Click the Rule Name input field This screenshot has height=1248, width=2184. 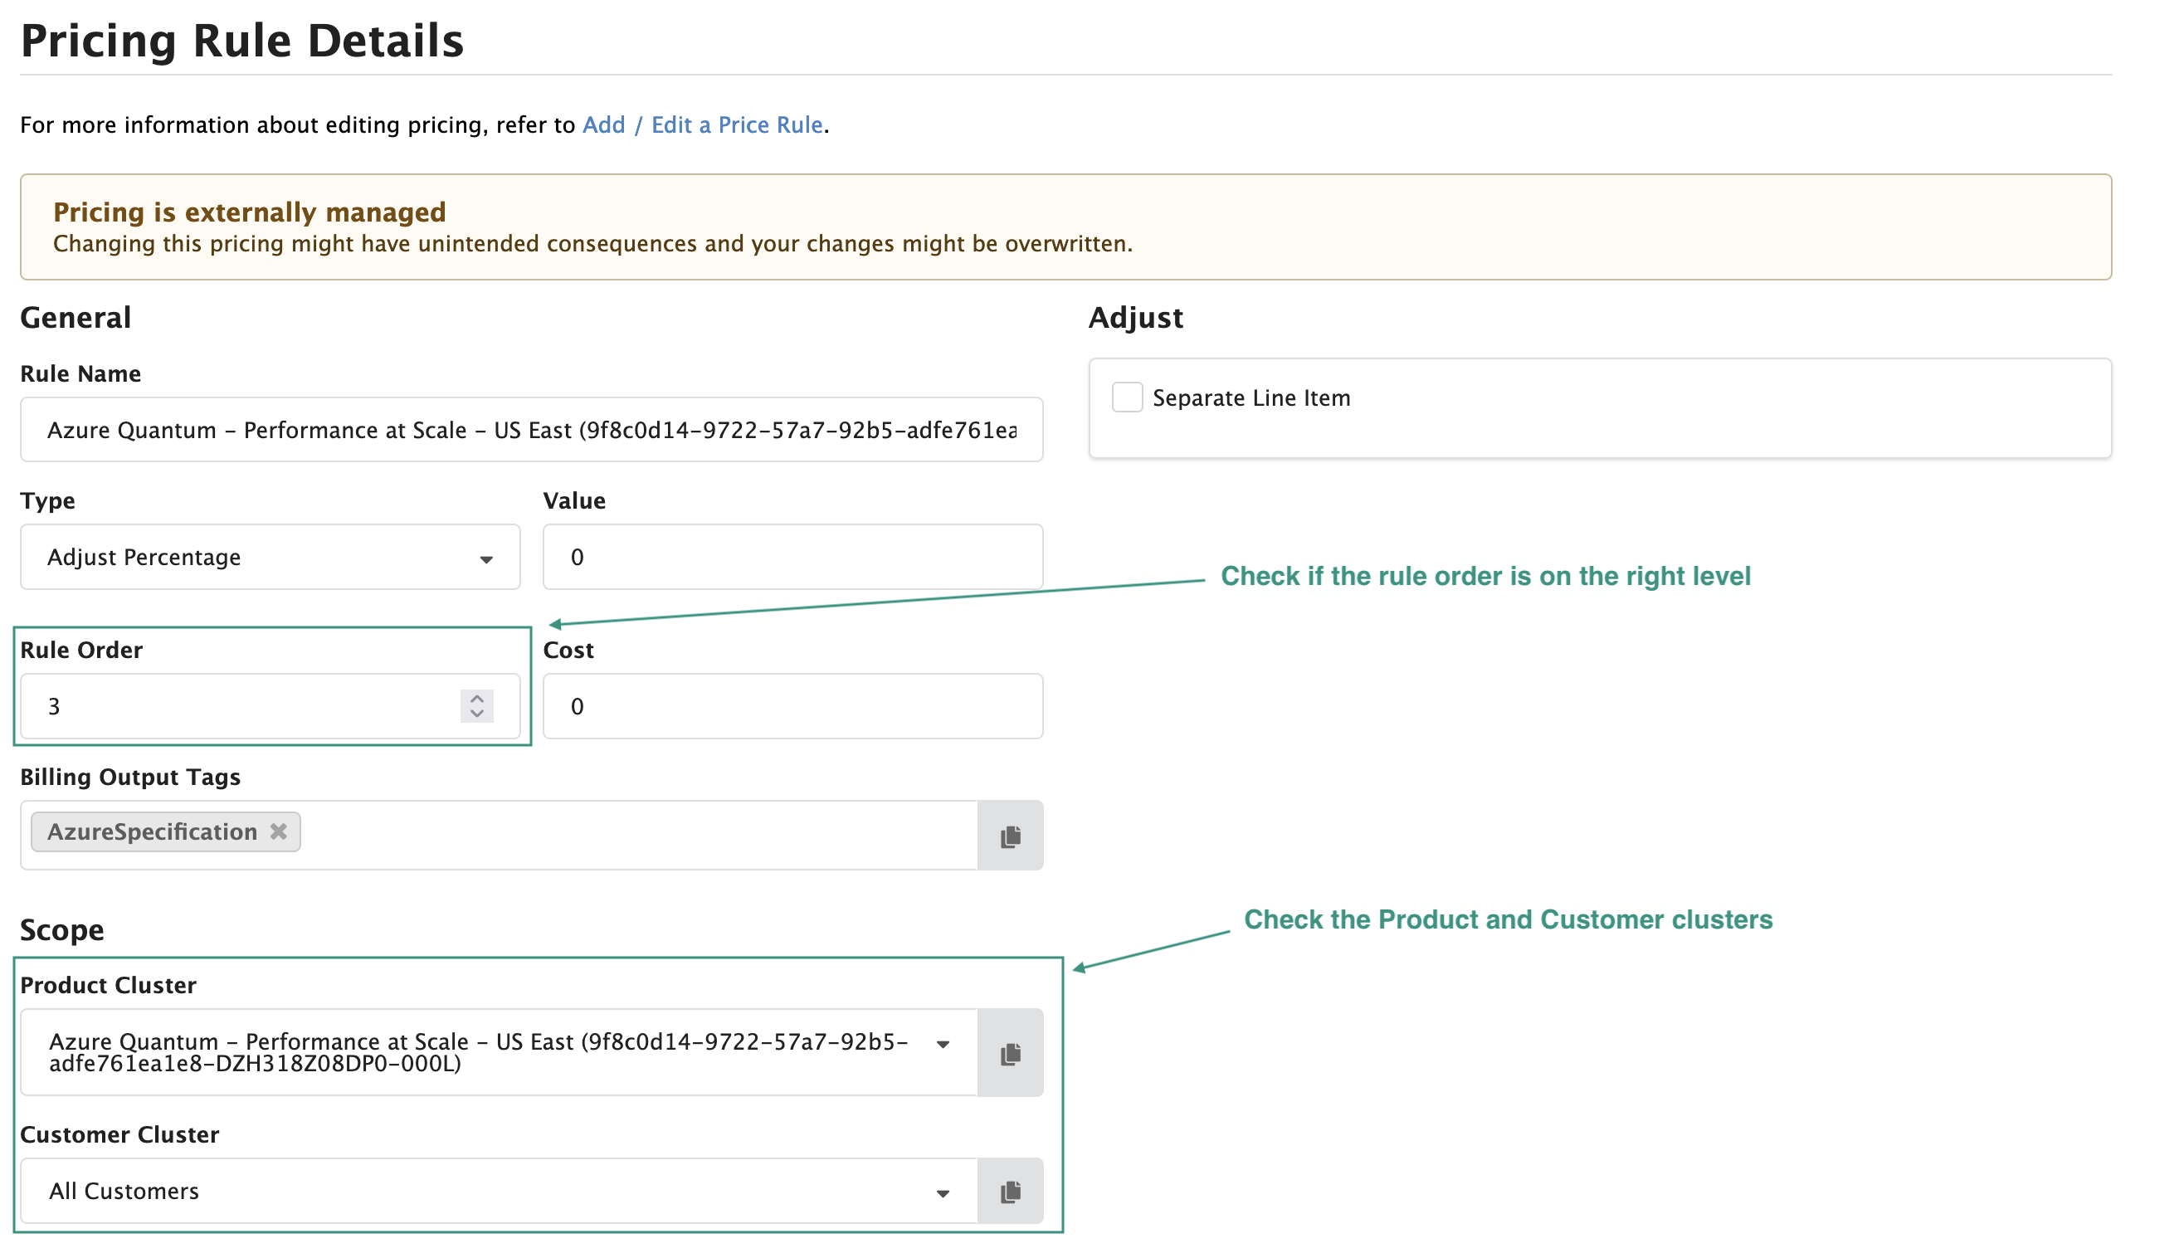click(529, 430)
